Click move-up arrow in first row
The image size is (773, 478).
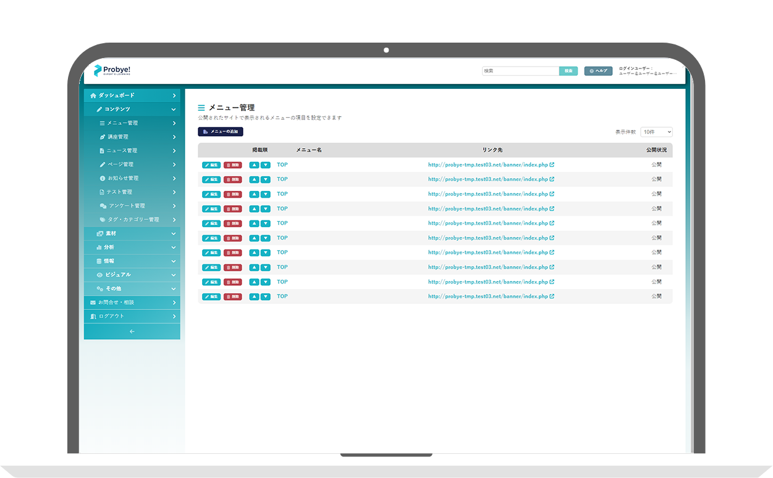click(x=254, y=165)
